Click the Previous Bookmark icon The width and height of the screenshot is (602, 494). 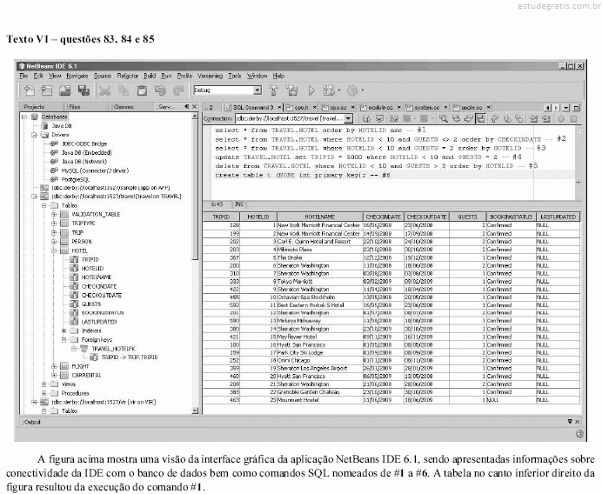pyautogui.click(x=494, y=119)
